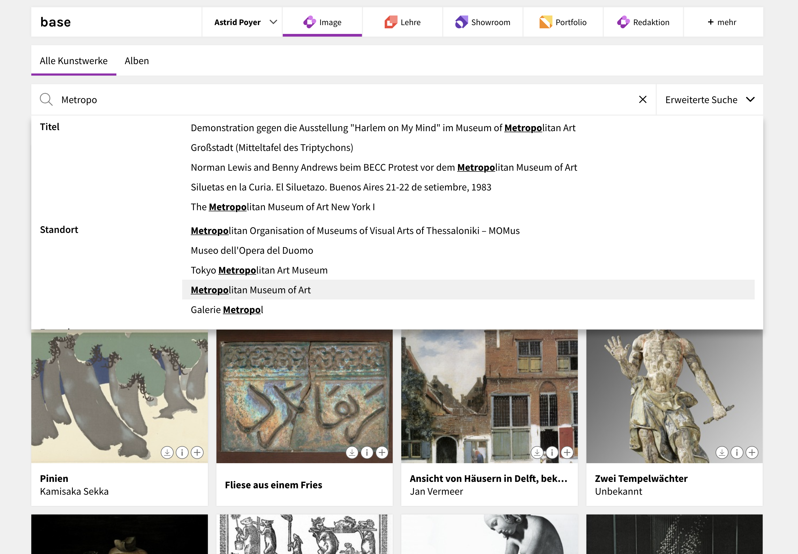Download the Pinien artwork
798x554 pixels.
point(167,452)
